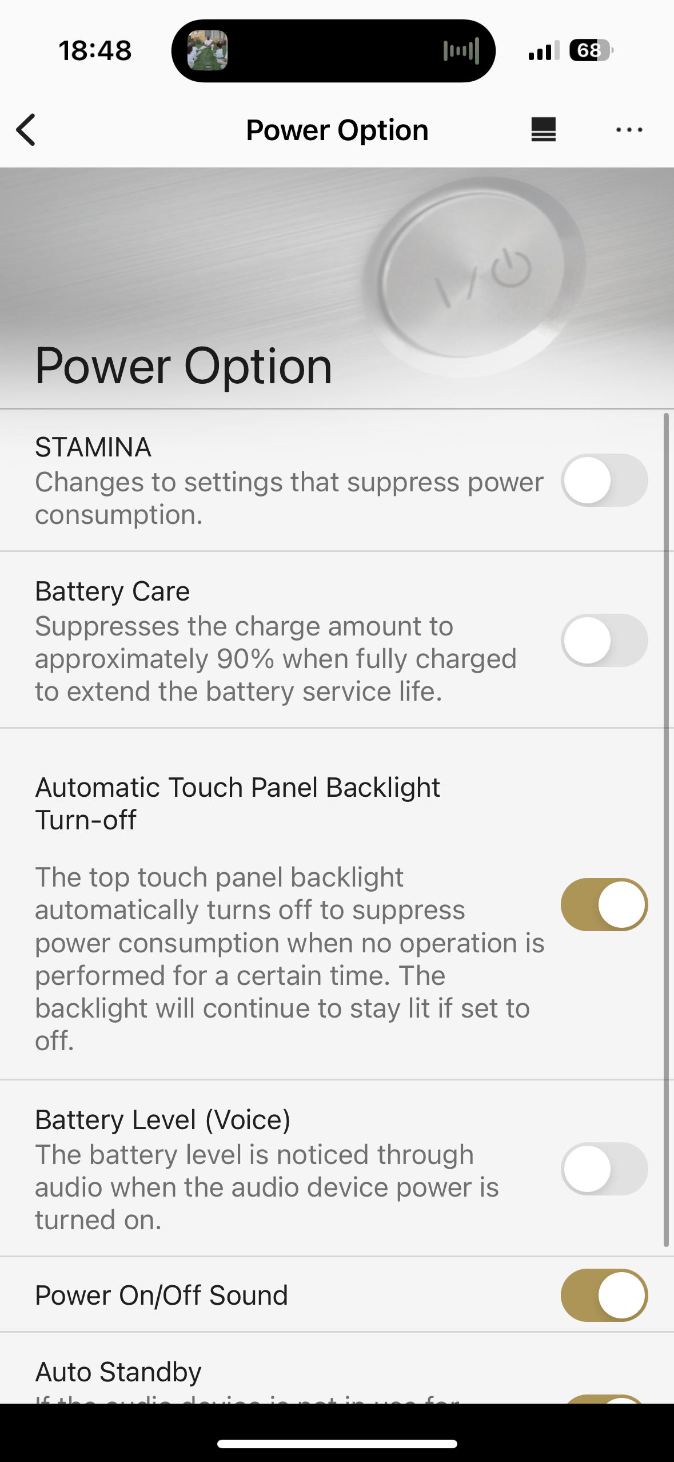Open the speaker device icon in header
The height and width of the screenshot is (1462, 674).
[543, 130]
